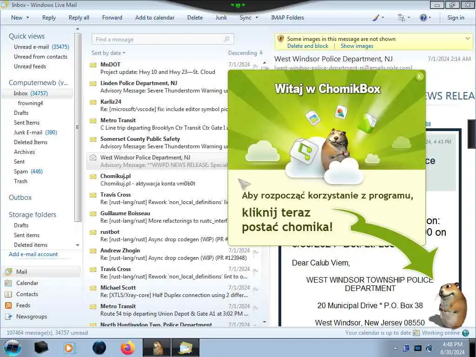Viewport: 476px width, 357px height.
Task: Toggle Descending sort order
Action: (x=245, y=53)
